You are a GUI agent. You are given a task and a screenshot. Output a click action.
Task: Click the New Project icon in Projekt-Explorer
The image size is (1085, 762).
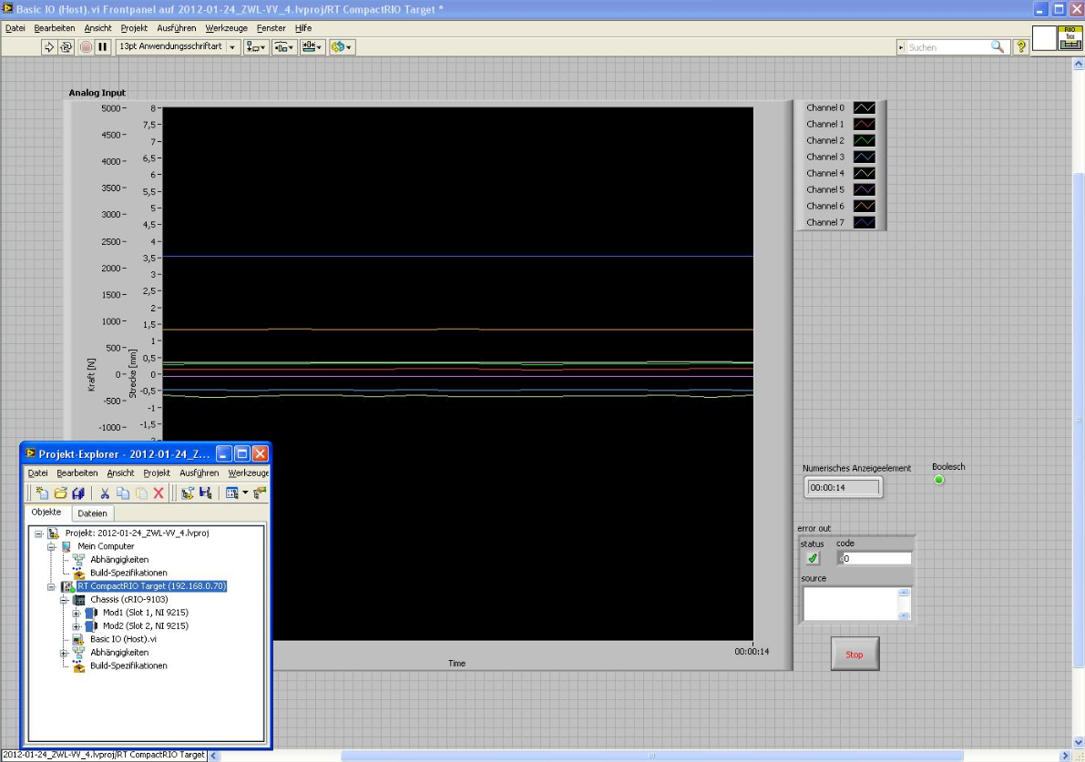[x=42, y=493]
